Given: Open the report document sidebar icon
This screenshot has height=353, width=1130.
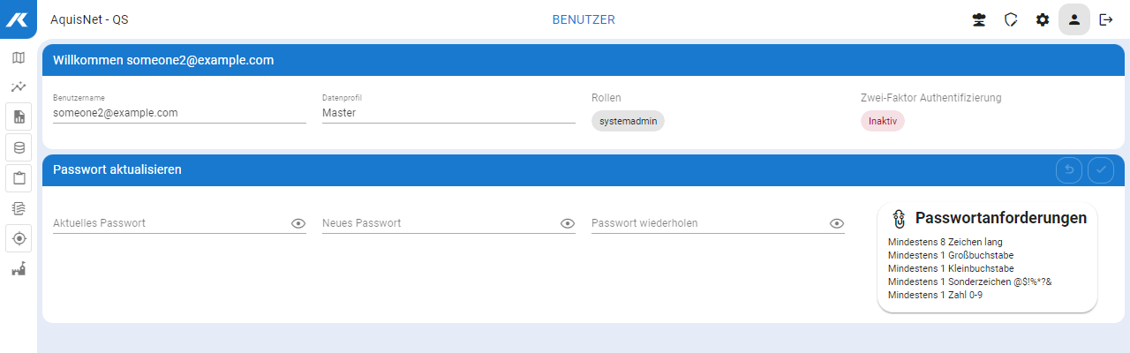Looking at the screenshot, I should pos(19,116).
